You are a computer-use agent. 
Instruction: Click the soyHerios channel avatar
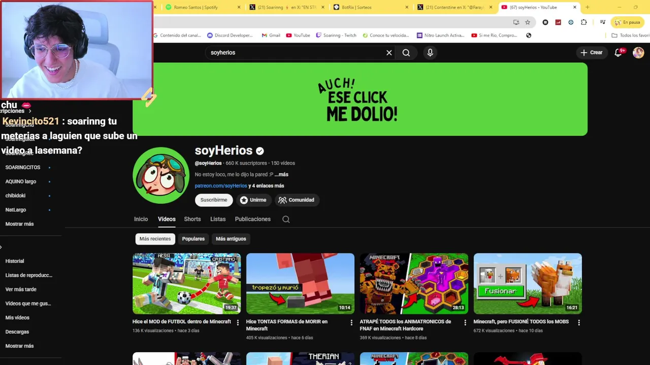161,175
